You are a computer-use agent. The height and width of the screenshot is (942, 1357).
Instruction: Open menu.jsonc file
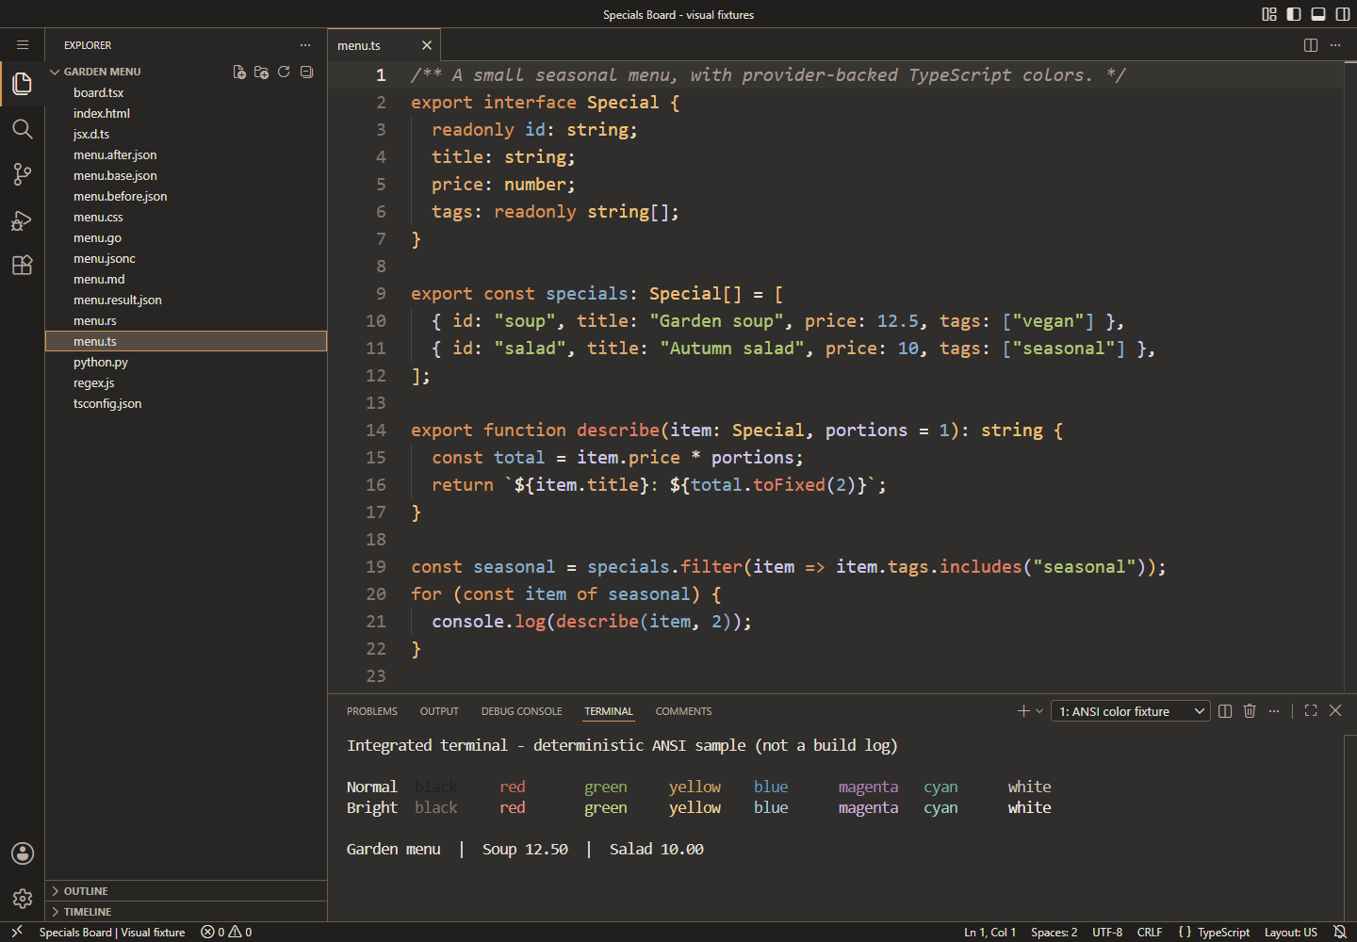(x=186, y=258)
